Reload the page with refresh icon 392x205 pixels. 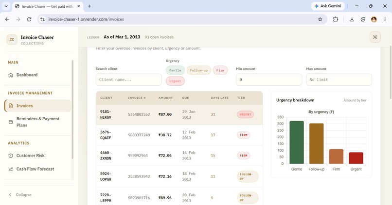29,19
